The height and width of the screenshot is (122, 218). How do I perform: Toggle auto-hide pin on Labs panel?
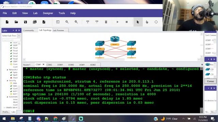(16, 30)
